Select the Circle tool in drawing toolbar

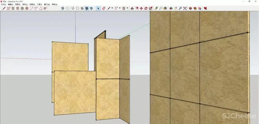pos(22,8)
